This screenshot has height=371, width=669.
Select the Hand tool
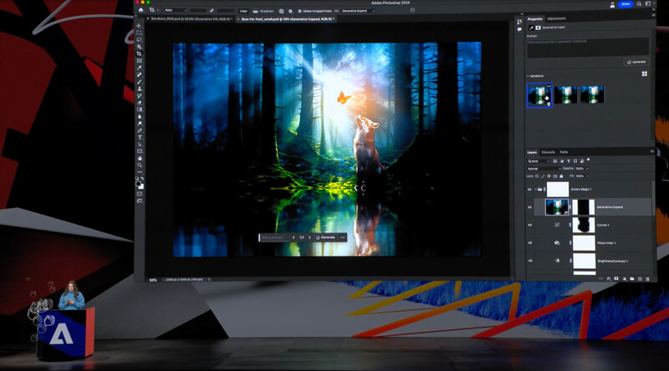pyautogui.click(x=139, y=158)
